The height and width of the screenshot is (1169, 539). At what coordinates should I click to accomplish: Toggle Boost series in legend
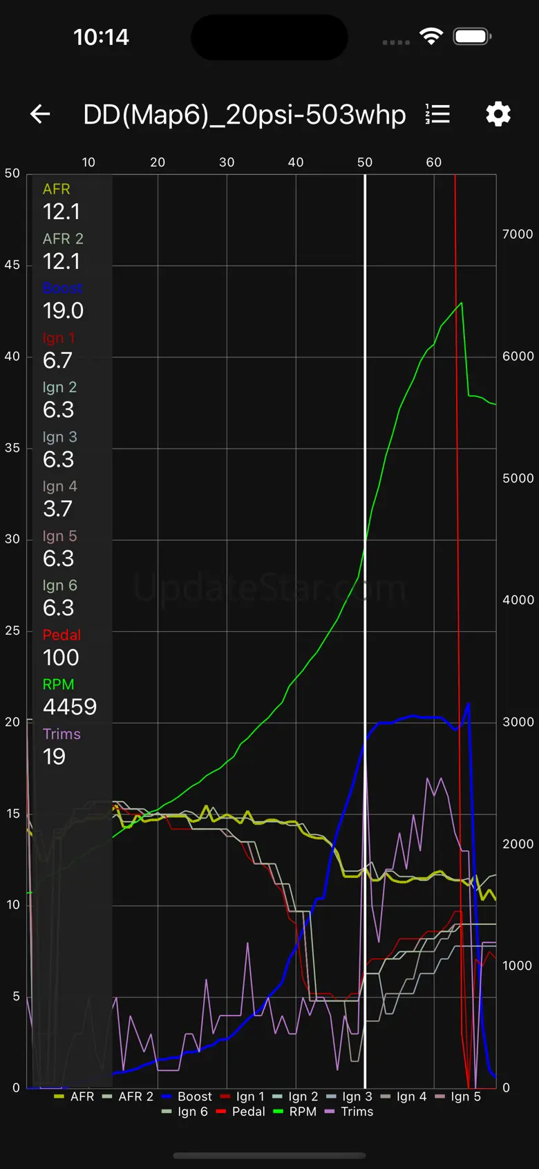[x=187, y=1096]
